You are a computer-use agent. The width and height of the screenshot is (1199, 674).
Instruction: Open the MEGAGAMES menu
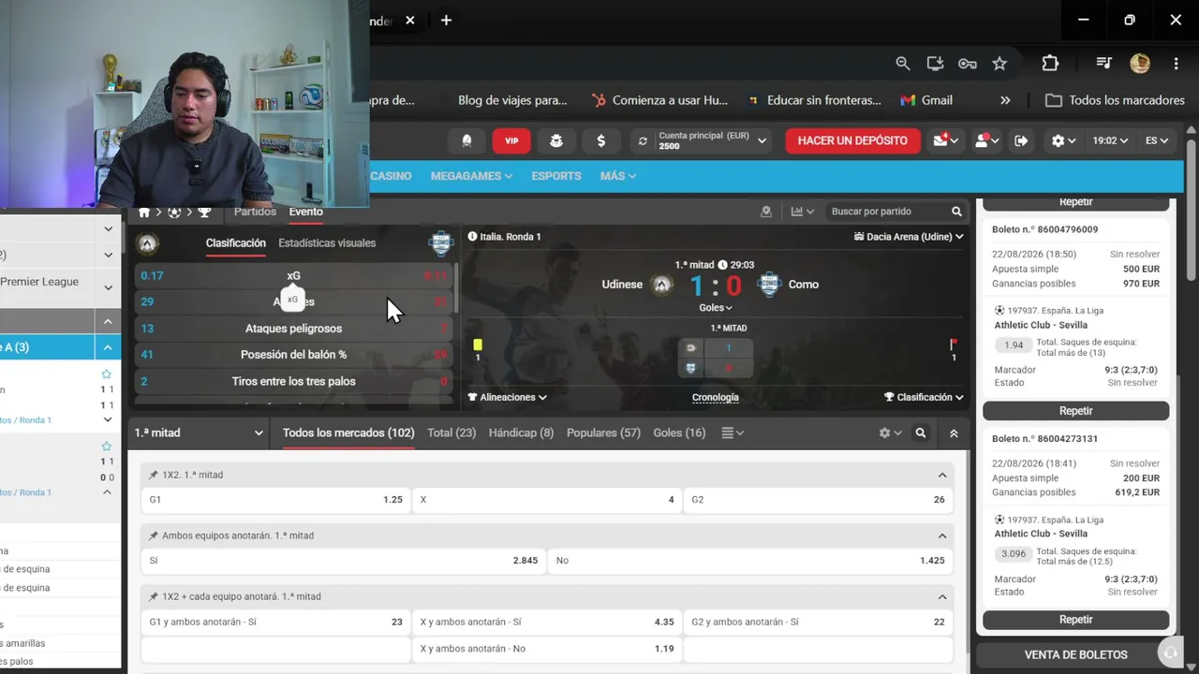coord(471,176)
